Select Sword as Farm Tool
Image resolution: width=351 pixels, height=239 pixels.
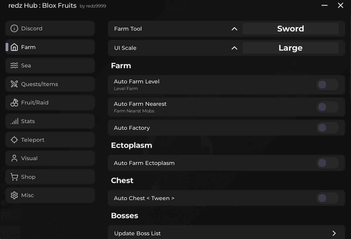pos(291,29)
